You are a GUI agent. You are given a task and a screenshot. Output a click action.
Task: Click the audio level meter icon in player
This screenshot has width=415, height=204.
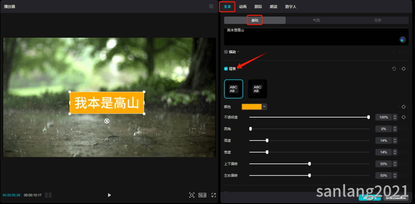point(48,195)
